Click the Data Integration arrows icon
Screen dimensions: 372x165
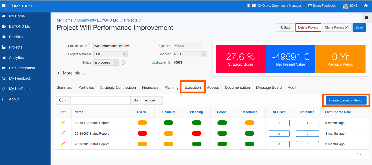click(4, 68)
